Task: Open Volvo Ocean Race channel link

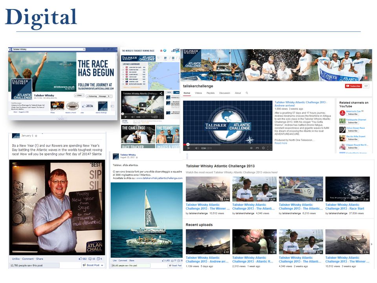Action: click(355, 128)
